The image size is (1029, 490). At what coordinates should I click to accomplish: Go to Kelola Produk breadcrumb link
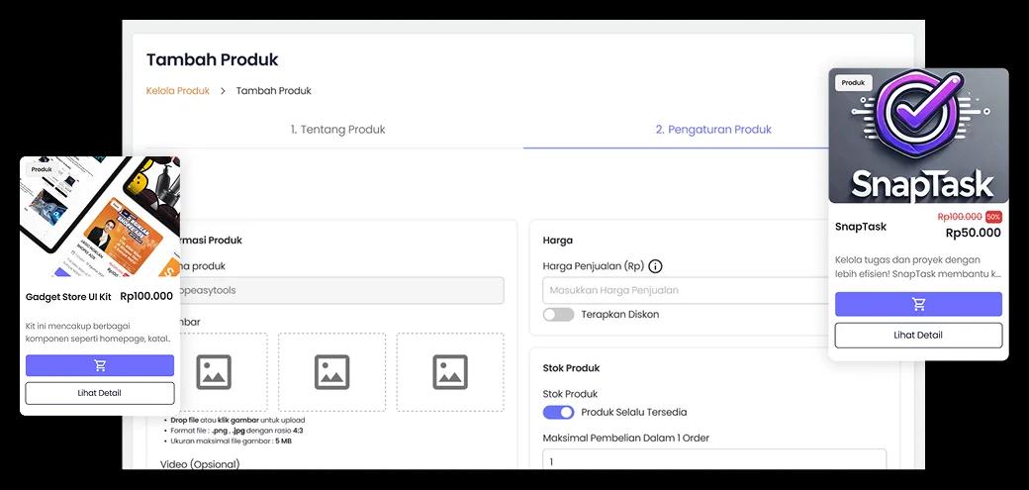pos(178,91)
